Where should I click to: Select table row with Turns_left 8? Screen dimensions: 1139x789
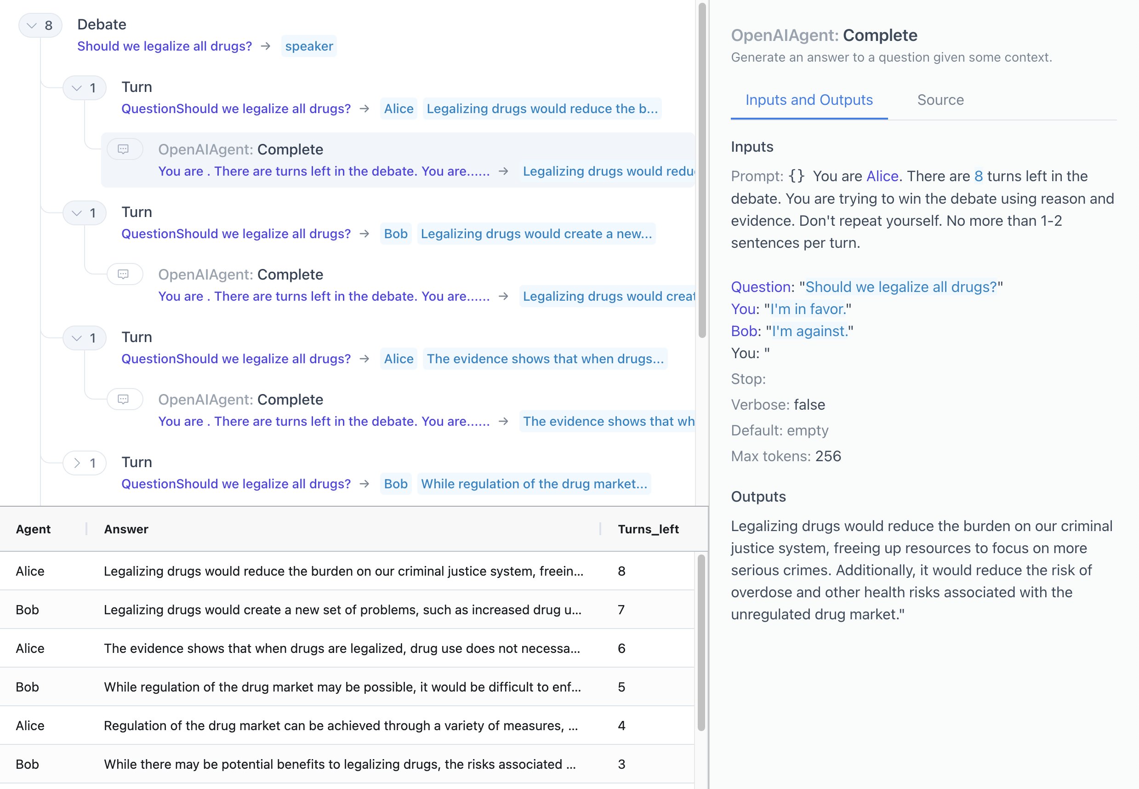(x=346, y=571)
